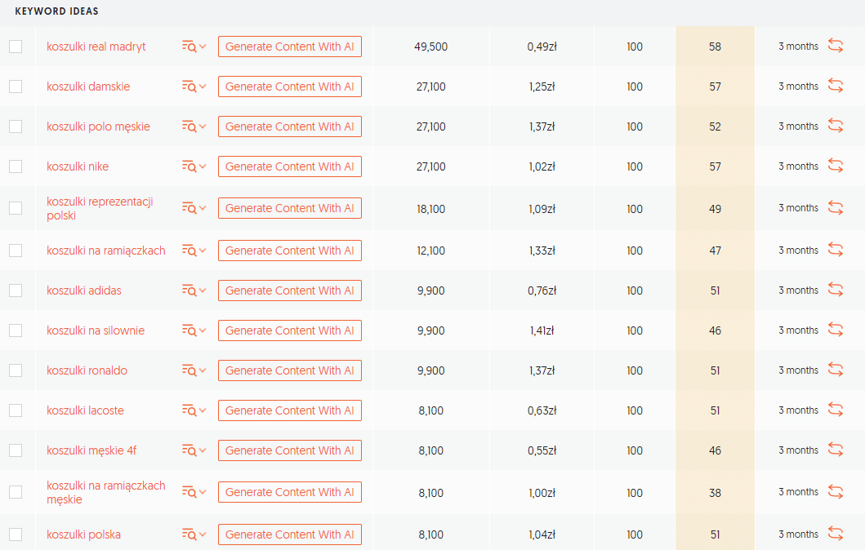Open search list icon for koszulki damskie
The image size is (865, 550).
click(x=189, y=86)
